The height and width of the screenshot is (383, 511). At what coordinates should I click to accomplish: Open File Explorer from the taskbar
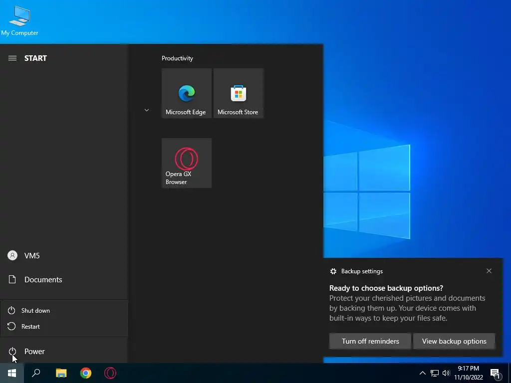pos(61,373)
